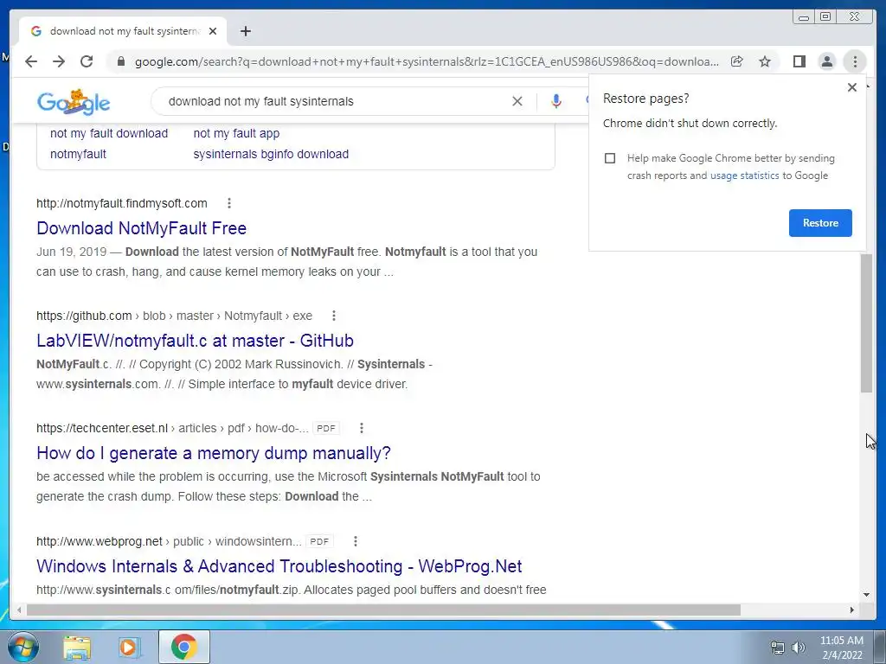Go forward with the forward arrow
This screenshot has width=886, height=664.
(x=59, y=61)
